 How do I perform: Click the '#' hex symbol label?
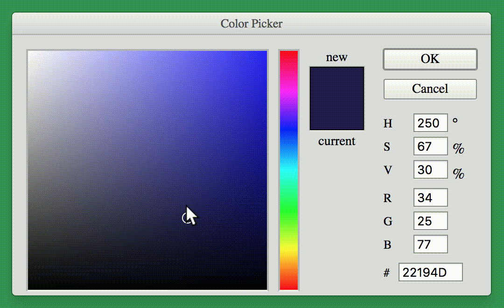[387, 273]
